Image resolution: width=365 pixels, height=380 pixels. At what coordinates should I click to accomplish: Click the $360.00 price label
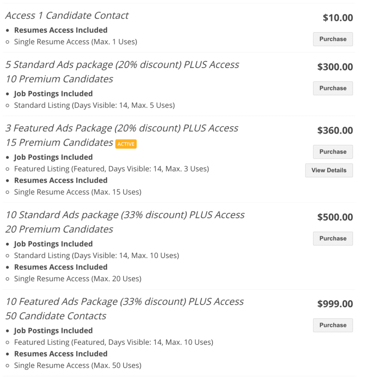click(335, 130)
